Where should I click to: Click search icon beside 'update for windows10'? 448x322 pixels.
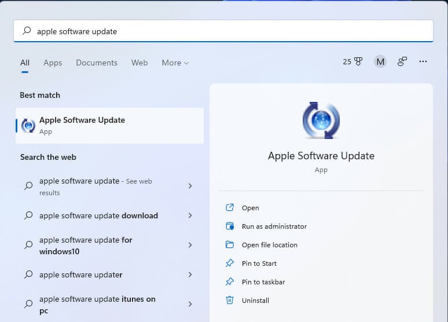[28, 245]
